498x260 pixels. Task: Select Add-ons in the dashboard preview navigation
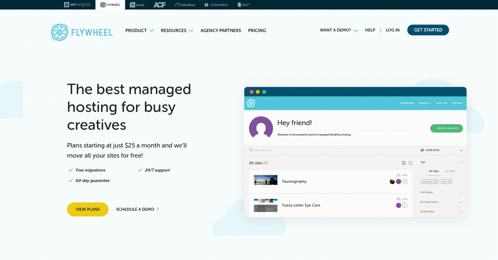442,103
